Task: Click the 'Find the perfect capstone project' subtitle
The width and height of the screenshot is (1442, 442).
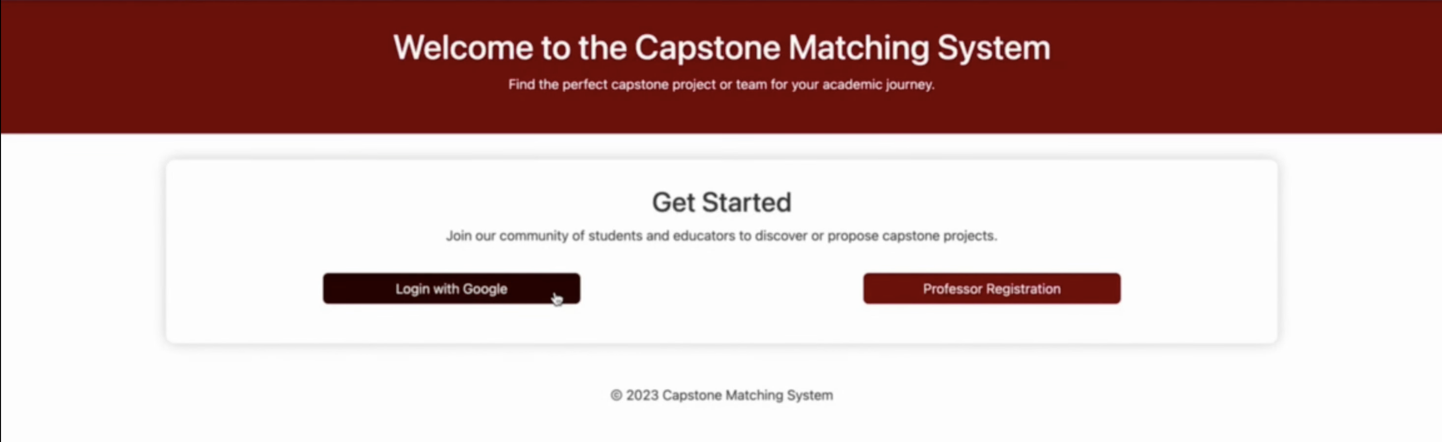Action: click(721, 84)
